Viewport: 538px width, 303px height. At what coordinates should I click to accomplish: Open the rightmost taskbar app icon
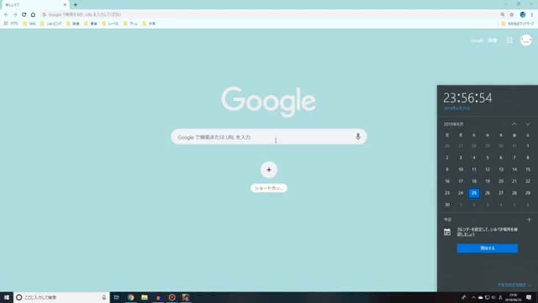coord(185,297)
